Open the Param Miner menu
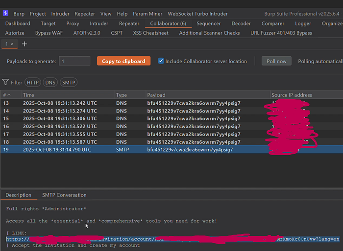 click(147, 14)
